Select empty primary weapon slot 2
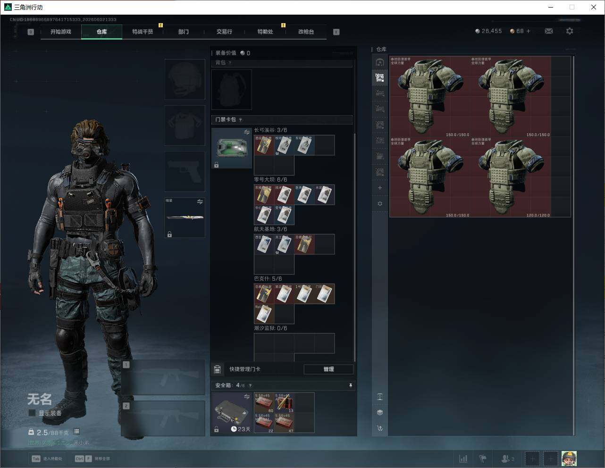Viewport: 605px width, 468px height. [163, 418]
